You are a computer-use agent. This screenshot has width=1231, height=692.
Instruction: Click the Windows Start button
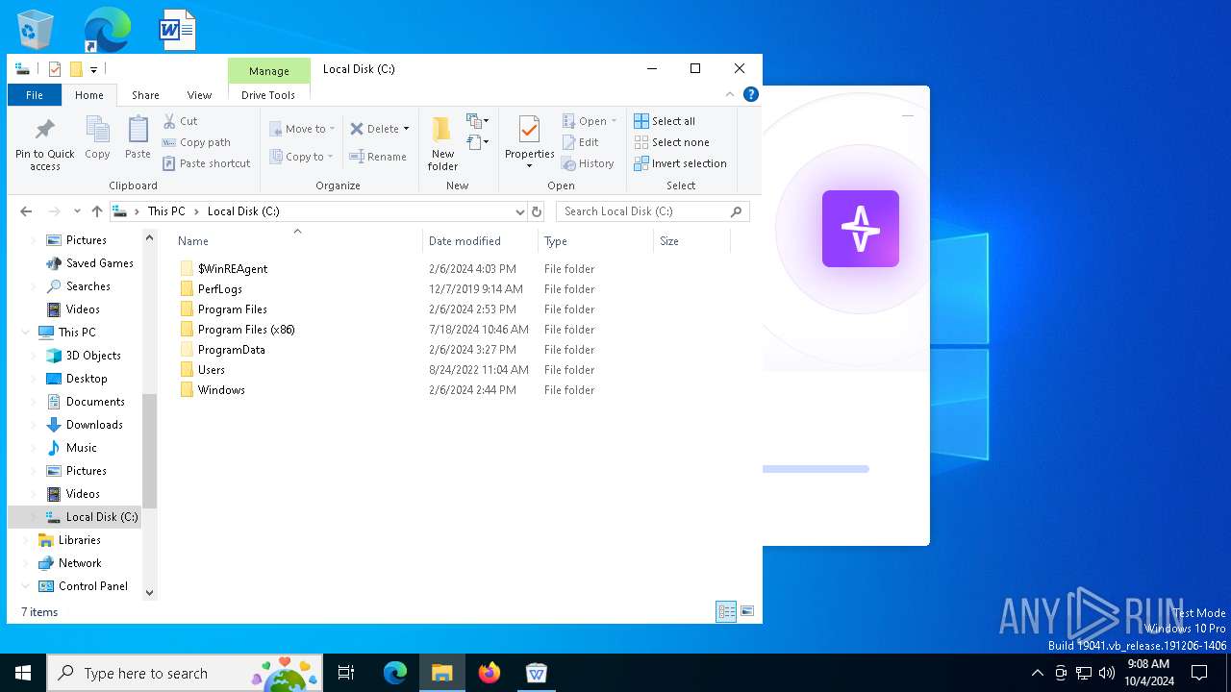[x=23, y=673]
